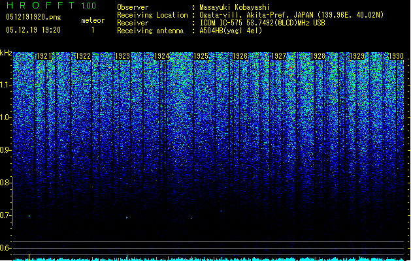The height and width of the screenshot is (261, 411).
Task: Click time marker 1925
Action: [201, 56]
